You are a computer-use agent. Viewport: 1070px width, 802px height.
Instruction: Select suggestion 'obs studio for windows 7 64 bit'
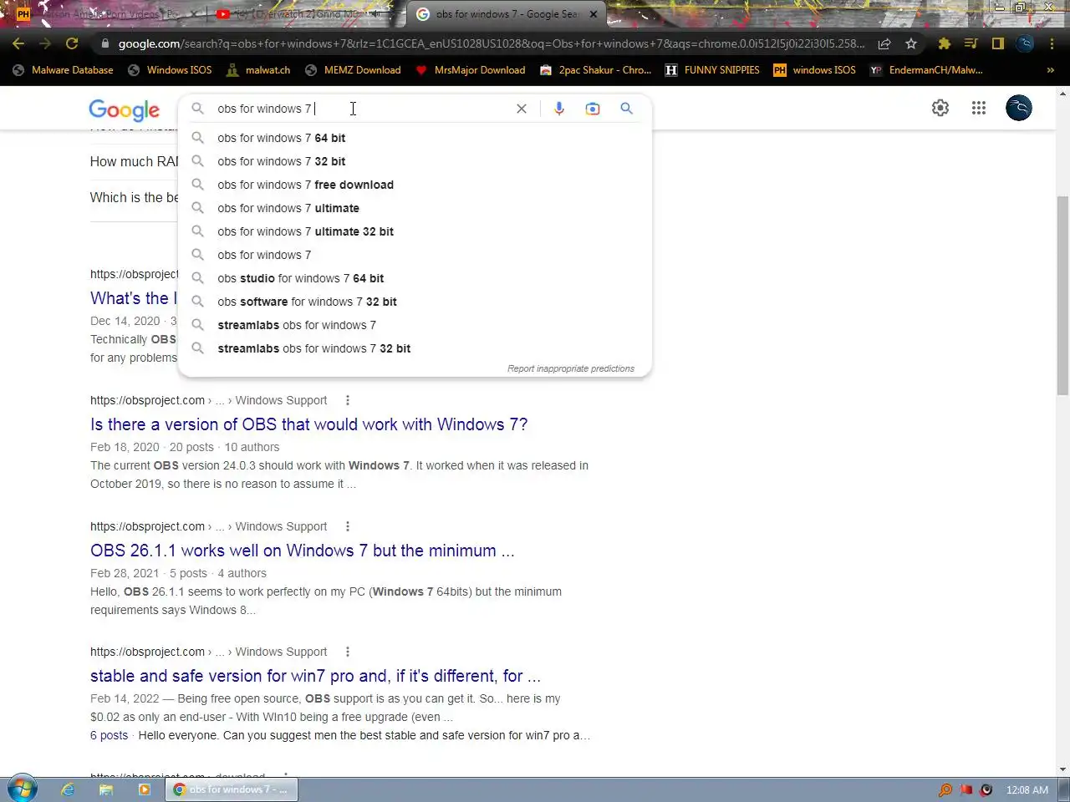pyautogui.click(x=415, y=278)
